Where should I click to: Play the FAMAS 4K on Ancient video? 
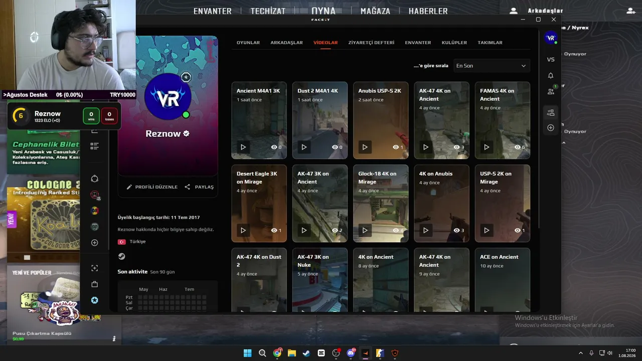(487, 147)
